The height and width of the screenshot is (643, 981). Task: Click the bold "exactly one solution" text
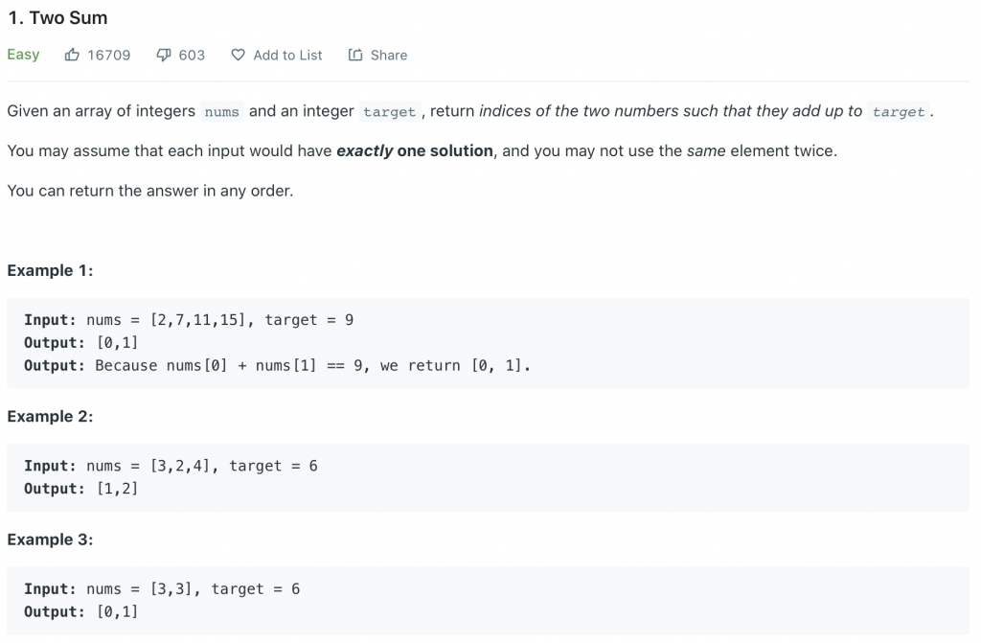coord(415,151)
